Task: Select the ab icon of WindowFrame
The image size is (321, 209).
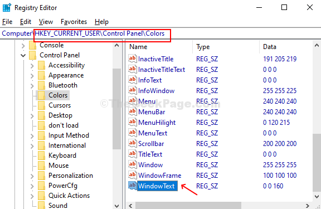Action: click(133, 175)
